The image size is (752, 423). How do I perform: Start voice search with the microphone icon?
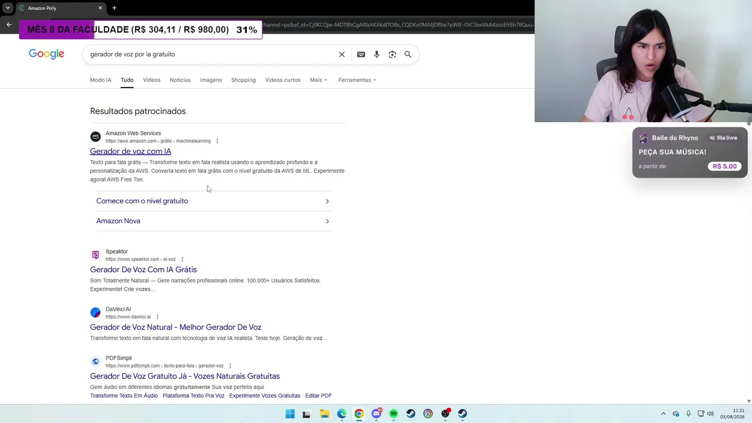(x=377, y=55)
